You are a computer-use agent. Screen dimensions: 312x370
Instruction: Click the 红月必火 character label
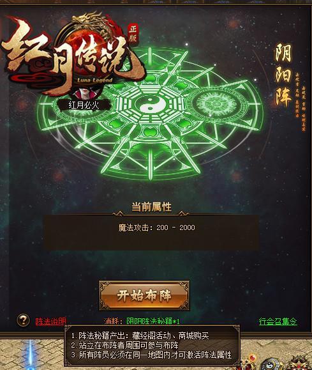tap(84, 105)
